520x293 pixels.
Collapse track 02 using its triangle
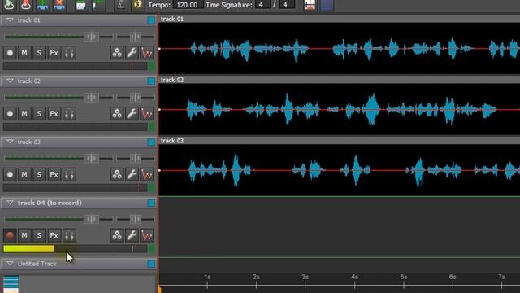click(x=10, y=81)
